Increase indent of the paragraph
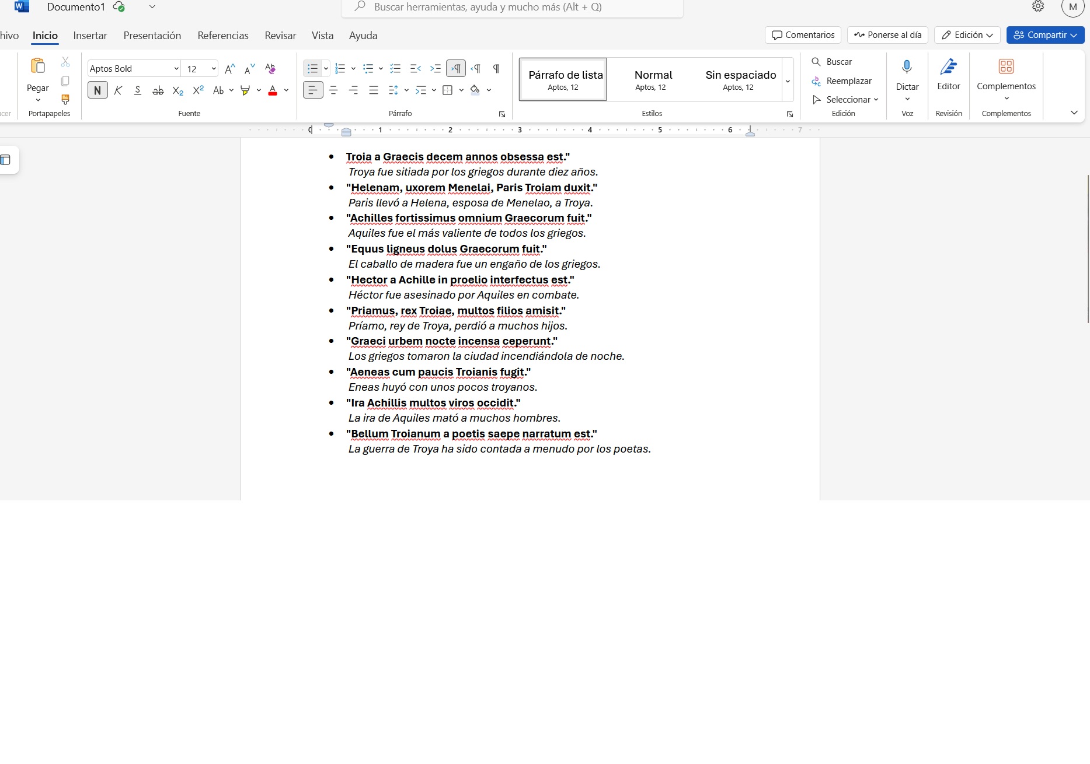This screenshot has width=1090, height=764. pos(435,69)
